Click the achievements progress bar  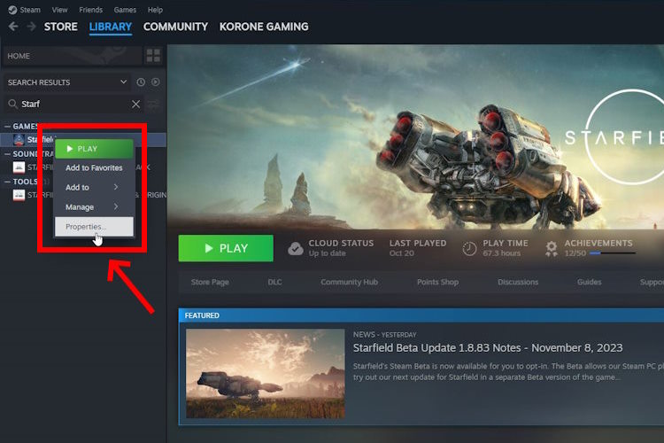pos(613,253)
